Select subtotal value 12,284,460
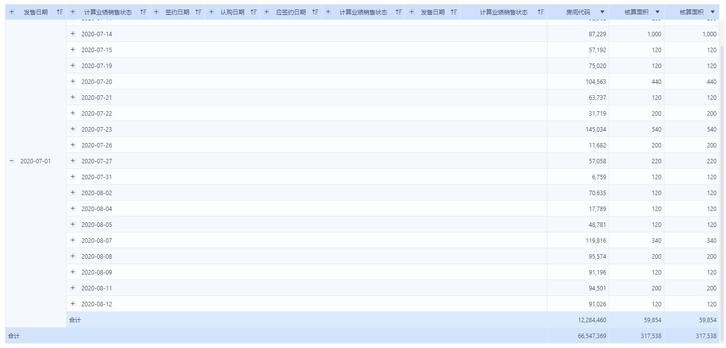726x348 pixels. click(578, 320)
